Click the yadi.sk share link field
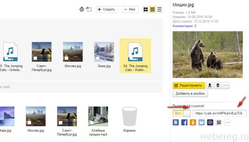This screenshot has width=249, height=142. click(x=219, y=113)
